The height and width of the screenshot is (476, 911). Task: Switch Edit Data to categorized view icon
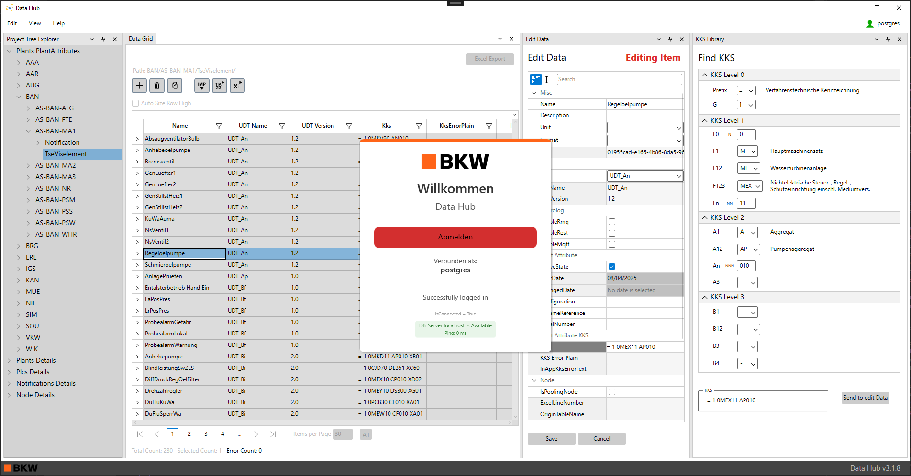pyautogui.click(x=536, y=79)
